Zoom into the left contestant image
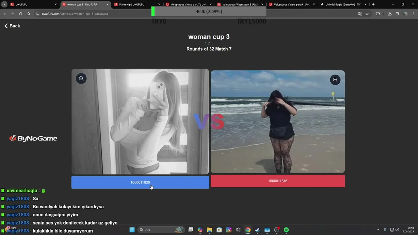418x235 pixels. tap(81, 78)
